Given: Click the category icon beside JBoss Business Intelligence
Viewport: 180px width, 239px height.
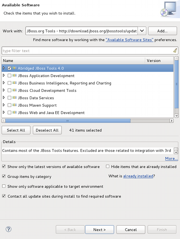Looking at the screenshot, I should (x=14, y=83).
